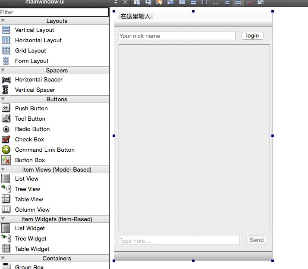
Task: Click the login button on the form
Action: point(252,36)
